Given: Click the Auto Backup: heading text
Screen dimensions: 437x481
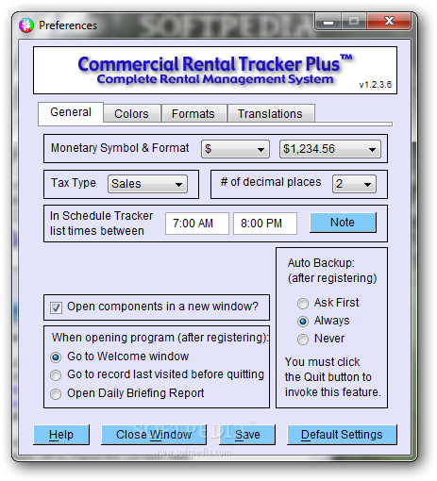Looking at the screenshot, I should click(x=321, y=263).
